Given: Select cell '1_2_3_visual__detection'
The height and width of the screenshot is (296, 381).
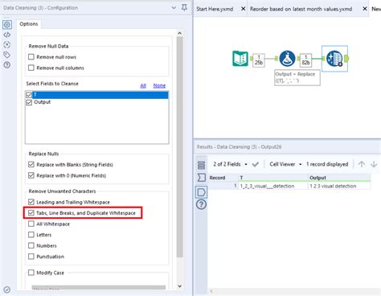Looking at the screenshot, I should click(x=273, y=186).
